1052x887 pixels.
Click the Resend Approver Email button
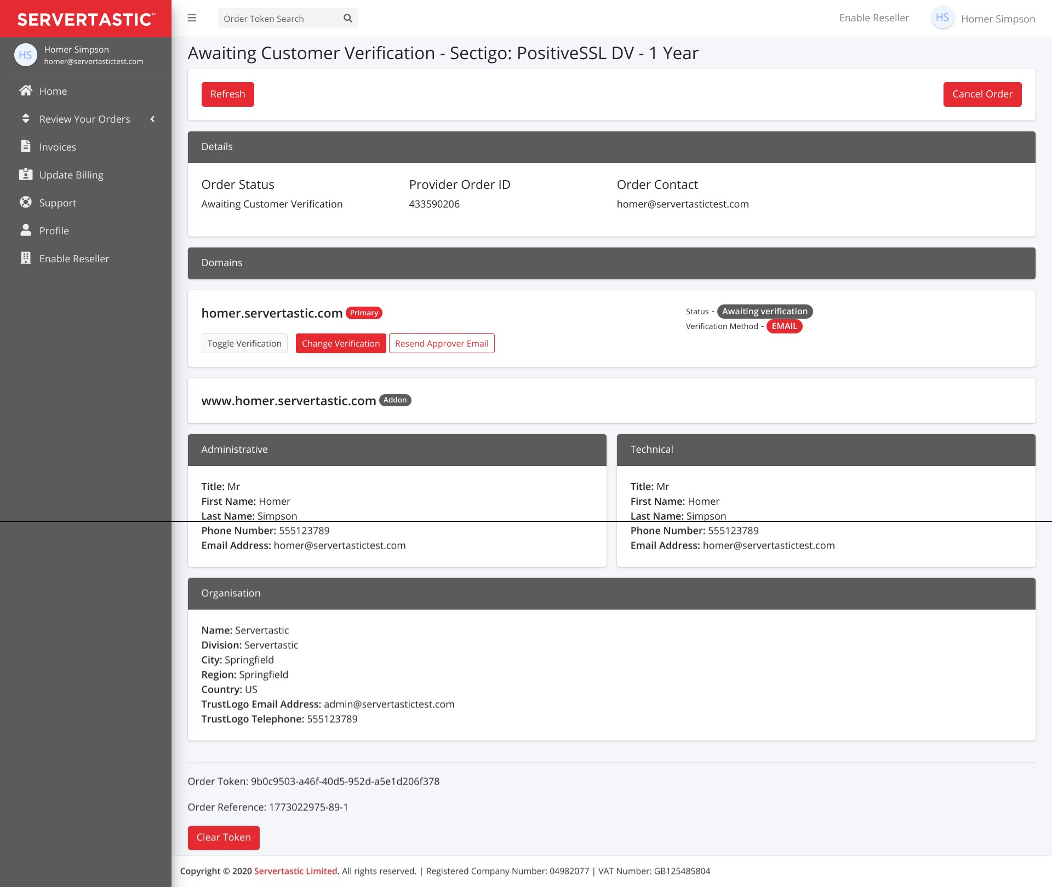[x=441, y=343]
